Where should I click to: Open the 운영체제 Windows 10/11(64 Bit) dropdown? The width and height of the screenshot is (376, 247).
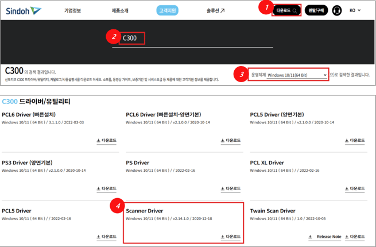click(297, 75)
